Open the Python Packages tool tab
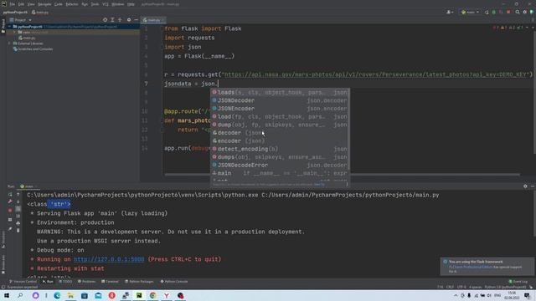 point(139,282)
